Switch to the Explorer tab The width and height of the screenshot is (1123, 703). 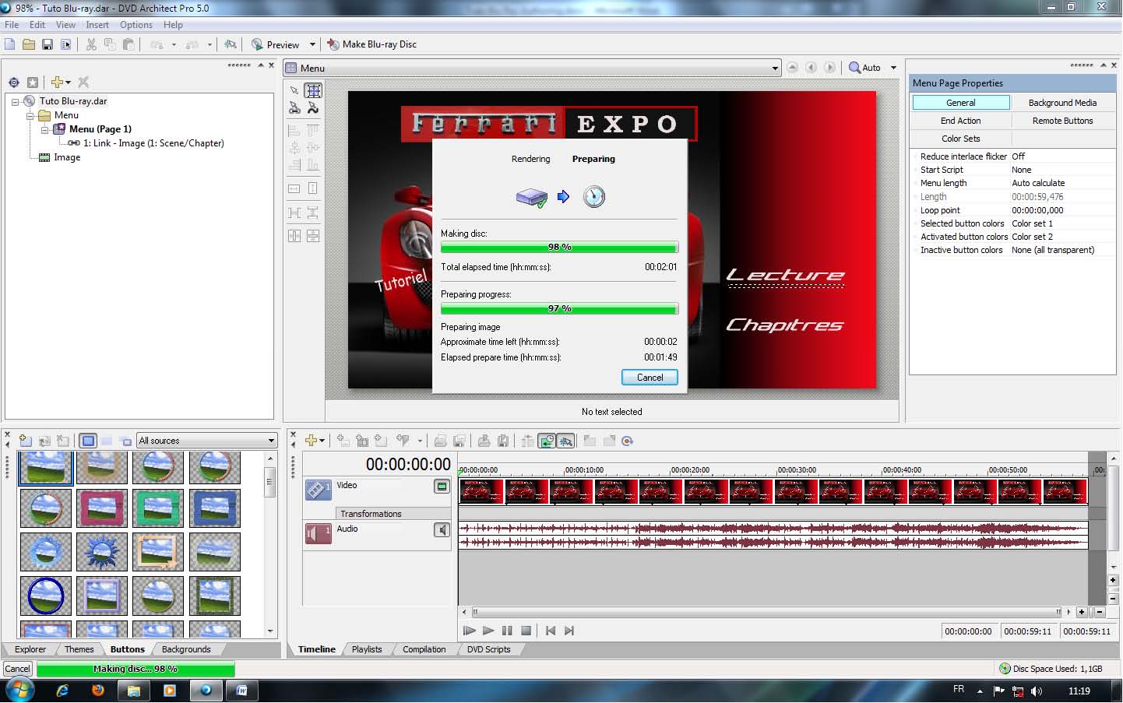30,649
